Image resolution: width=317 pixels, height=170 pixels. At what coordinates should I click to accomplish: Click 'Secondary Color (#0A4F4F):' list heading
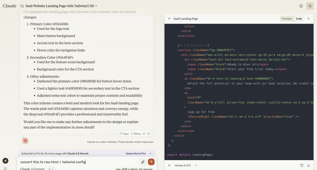tap(52, 58)
